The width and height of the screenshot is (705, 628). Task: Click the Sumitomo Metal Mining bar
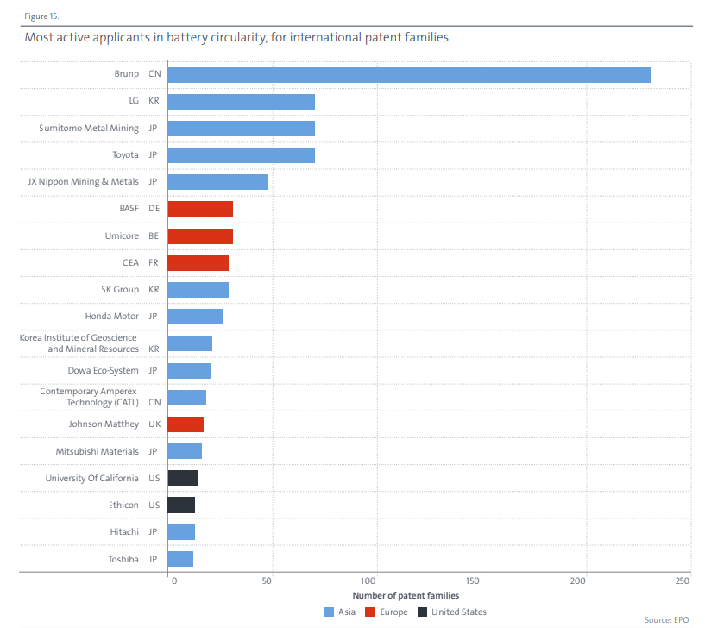pos(242,129)
